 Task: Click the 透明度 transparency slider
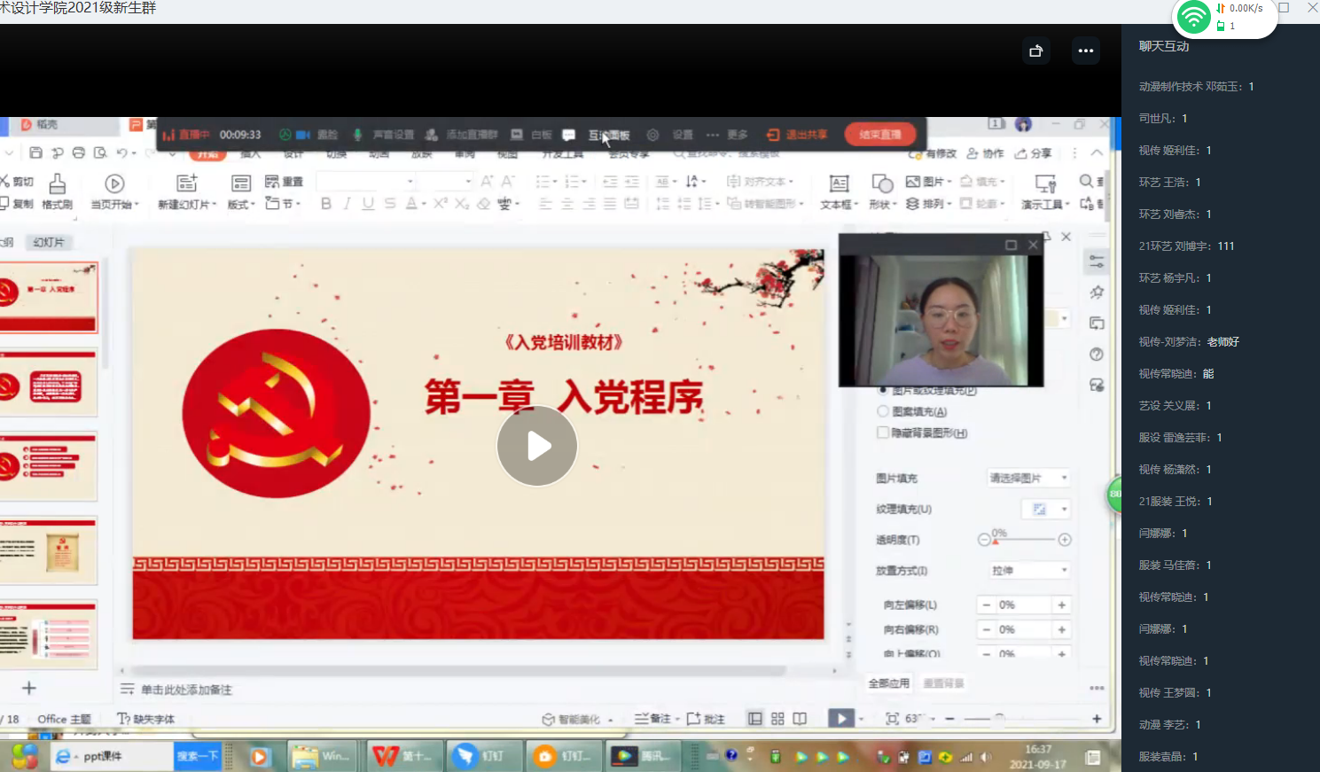click(x=1024, y=540)
